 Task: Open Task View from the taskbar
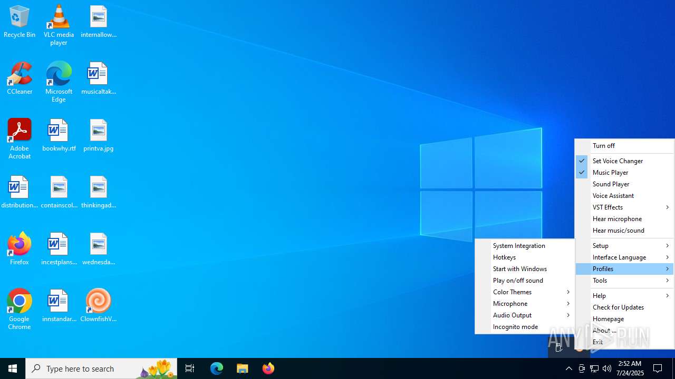click(190, 368)
